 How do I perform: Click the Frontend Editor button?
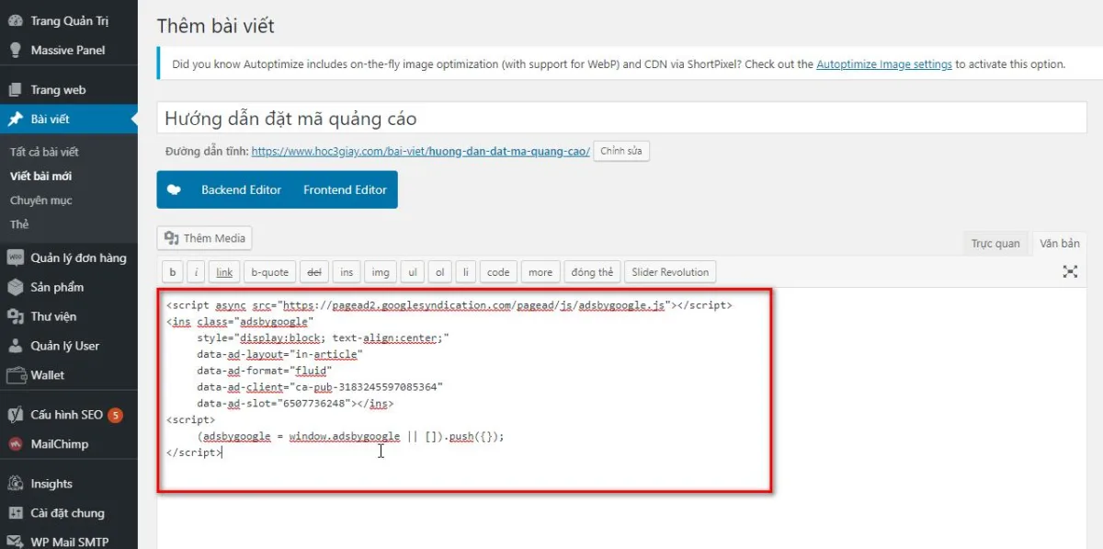tap(345, 189)
